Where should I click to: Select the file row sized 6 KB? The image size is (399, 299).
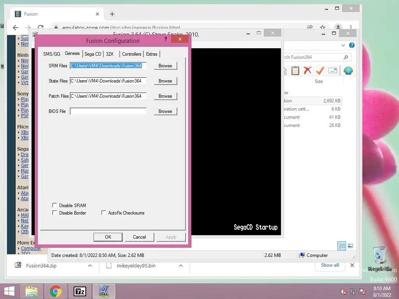tap(313, 109)
